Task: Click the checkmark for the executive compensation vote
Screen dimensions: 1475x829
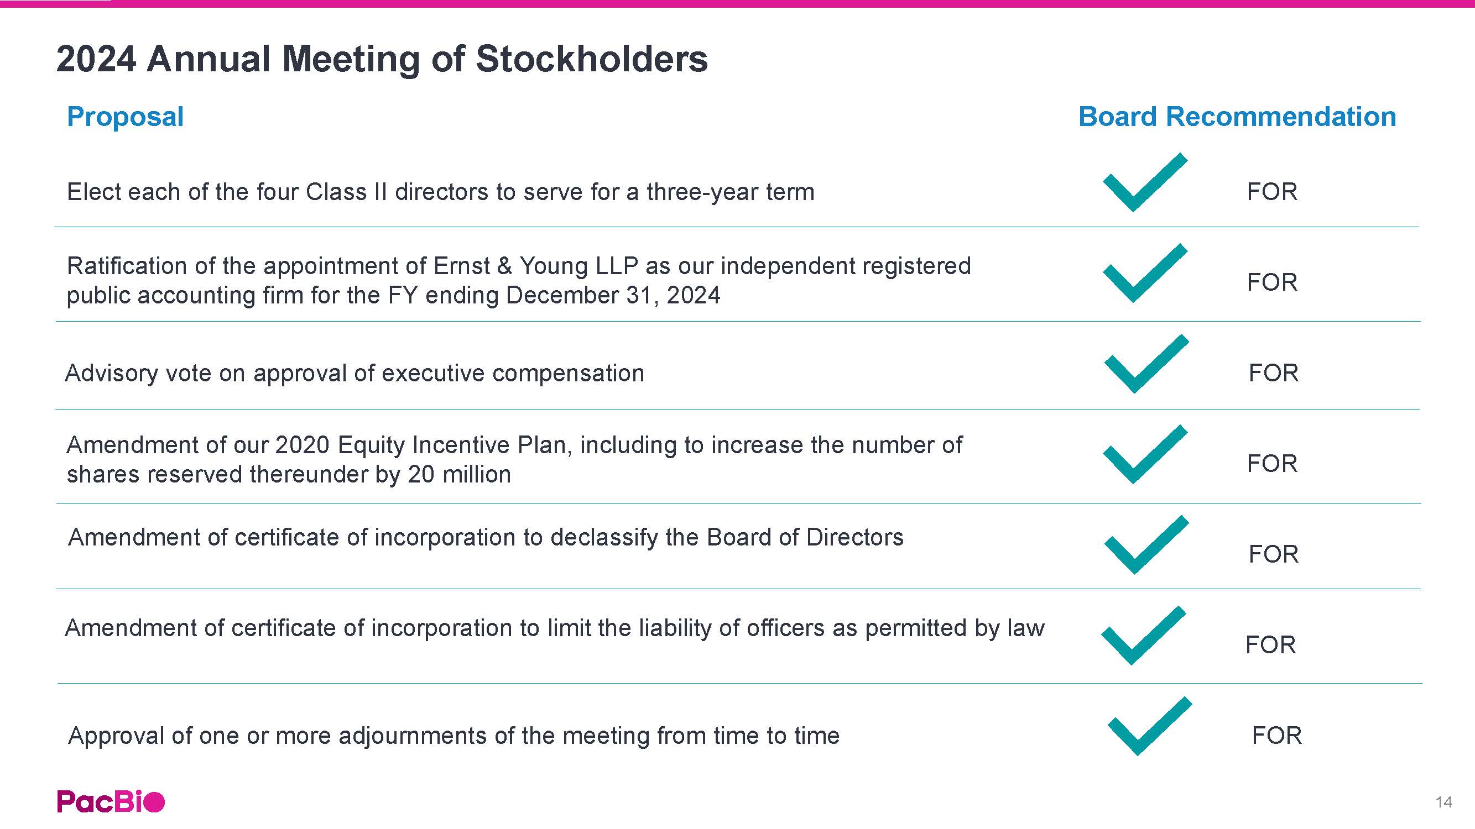Action: [1145, 364]
